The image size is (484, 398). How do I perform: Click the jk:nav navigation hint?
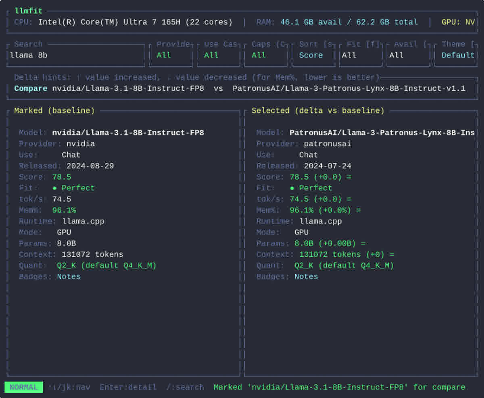(x=69, y=387)
